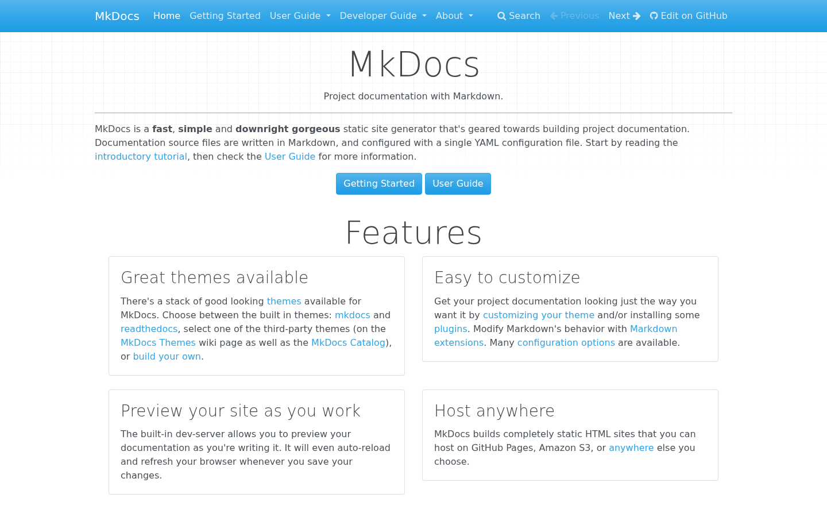Open the readthedocs theme link

tap(149, 329)
